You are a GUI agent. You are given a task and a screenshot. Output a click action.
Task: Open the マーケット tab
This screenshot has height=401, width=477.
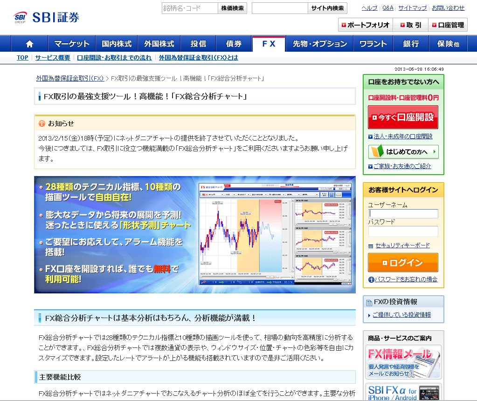[72, 44]
